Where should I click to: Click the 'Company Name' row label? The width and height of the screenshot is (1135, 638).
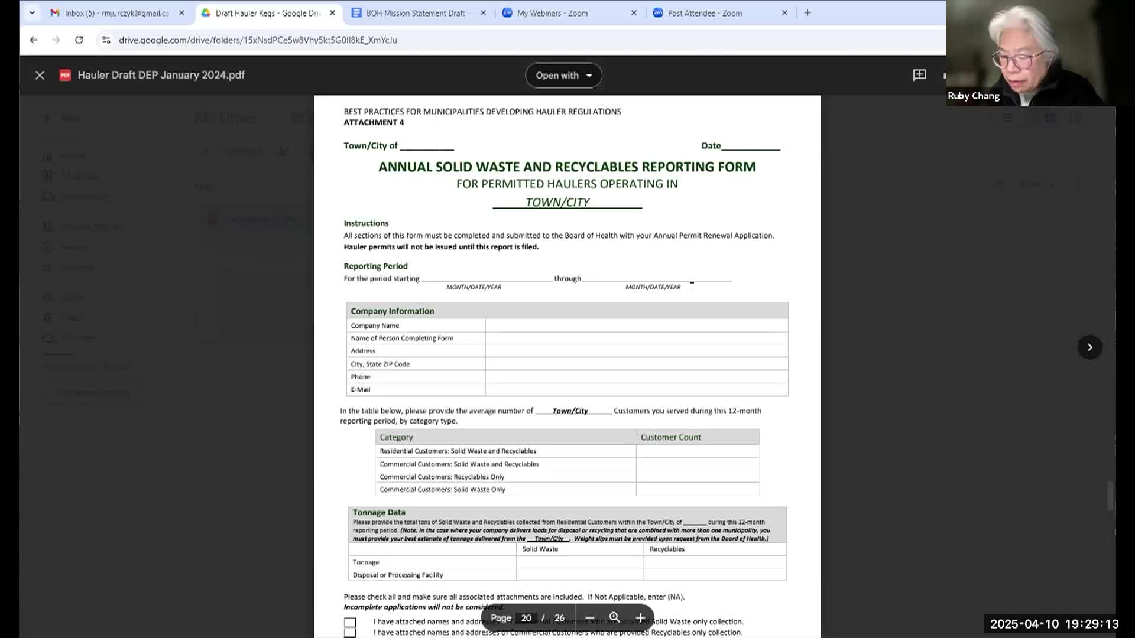pos(375,325)
